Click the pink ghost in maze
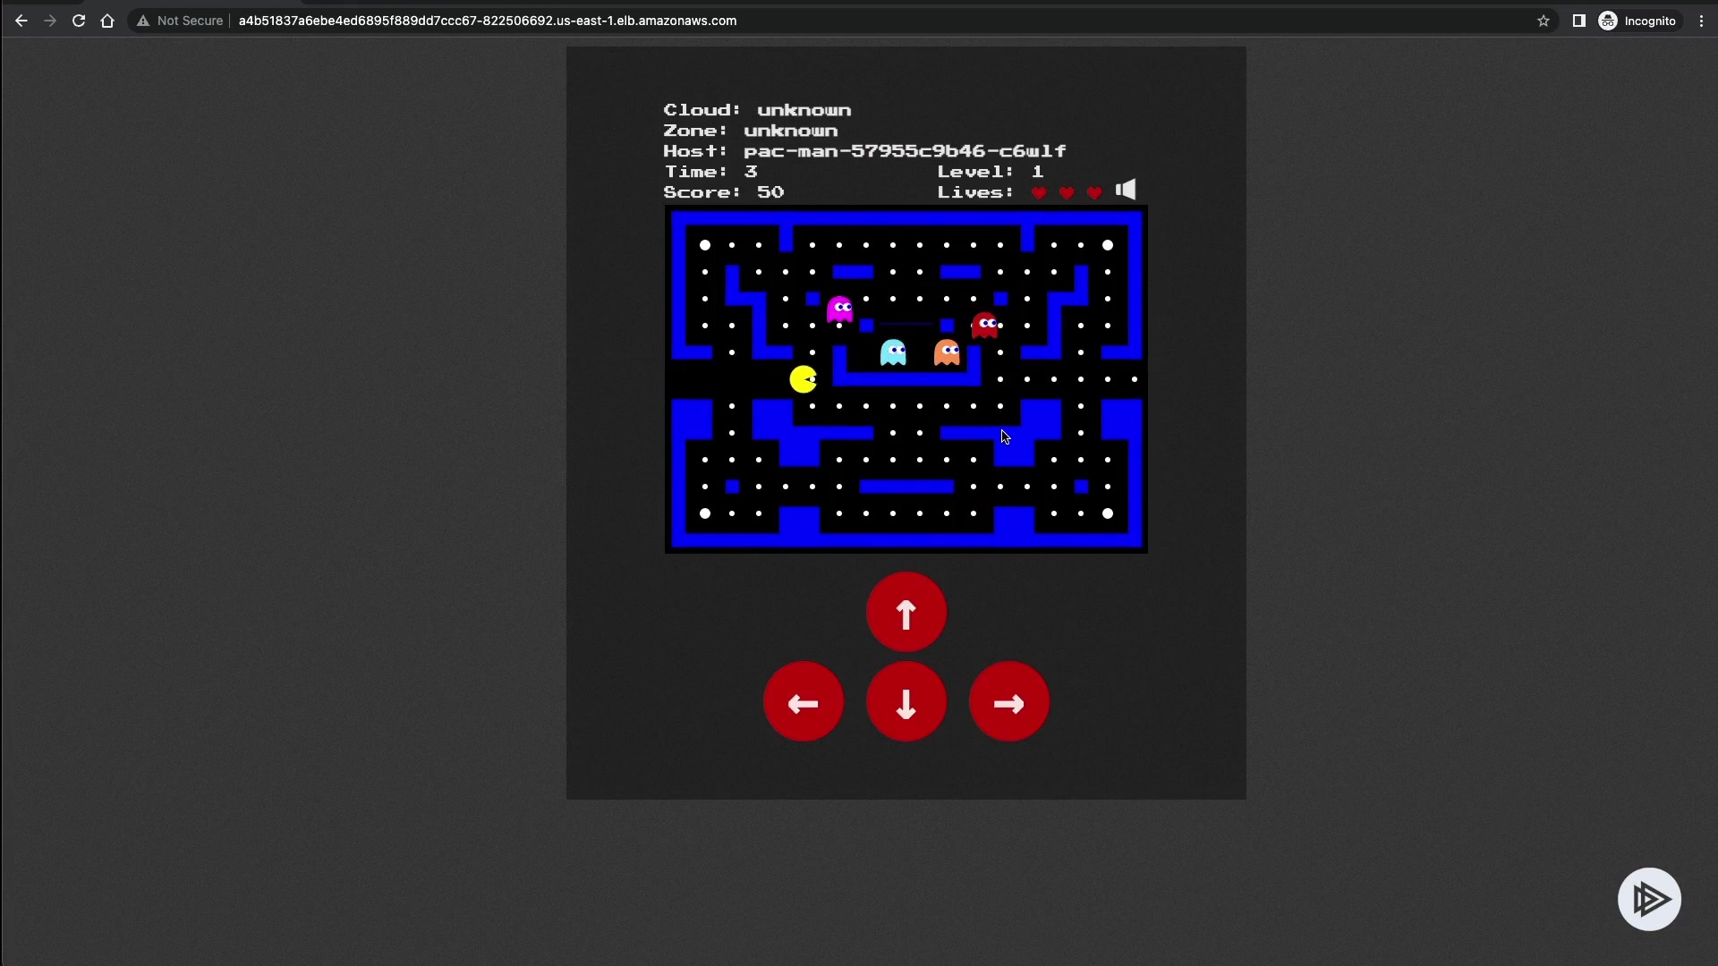 pyautogui.click(x=839, y=309)
